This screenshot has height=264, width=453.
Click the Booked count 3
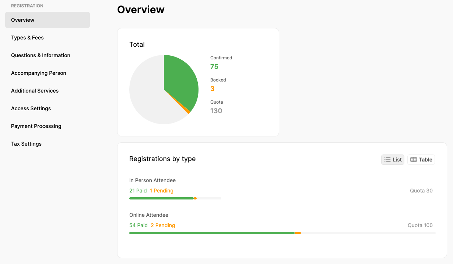point(213,89)
